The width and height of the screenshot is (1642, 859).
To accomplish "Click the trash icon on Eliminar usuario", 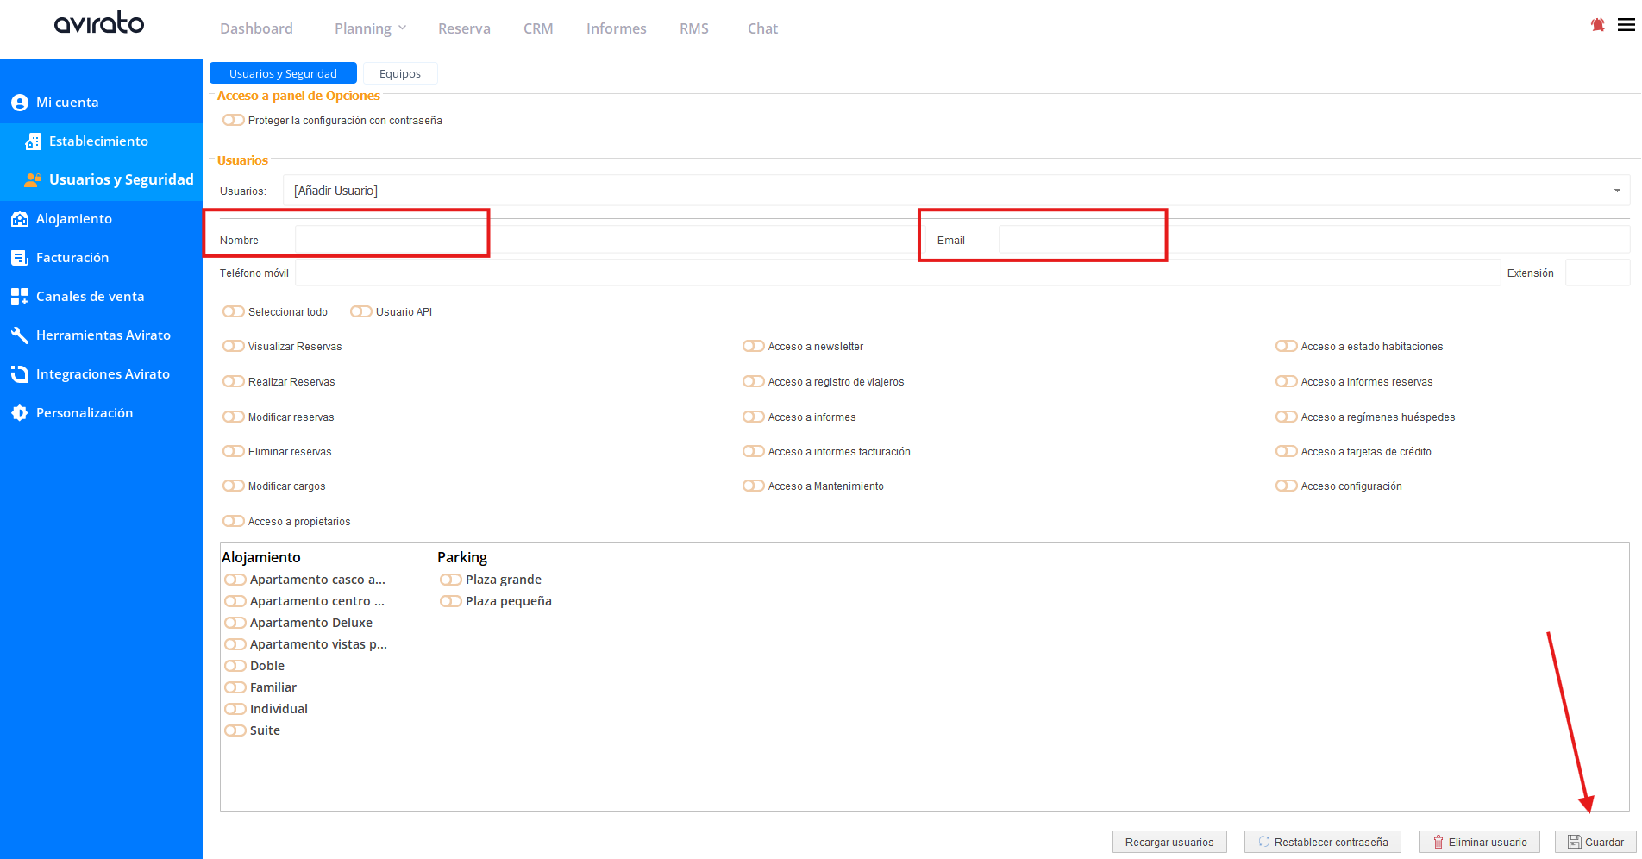I will click(1438, 842).
